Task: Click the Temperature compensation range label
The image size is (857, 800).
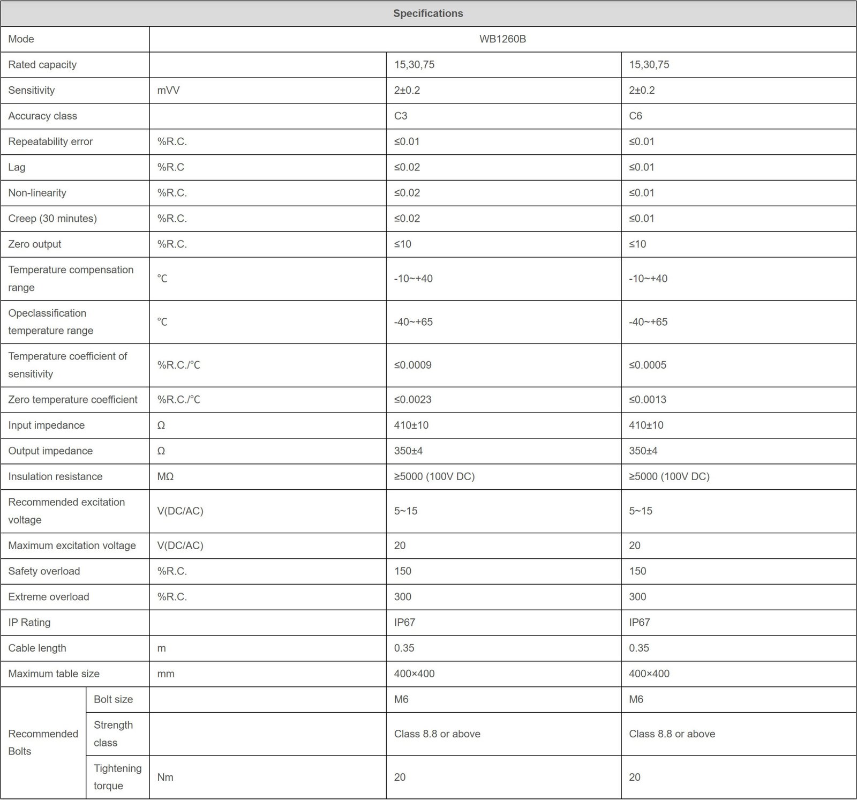Action: (x=71, y=279)
